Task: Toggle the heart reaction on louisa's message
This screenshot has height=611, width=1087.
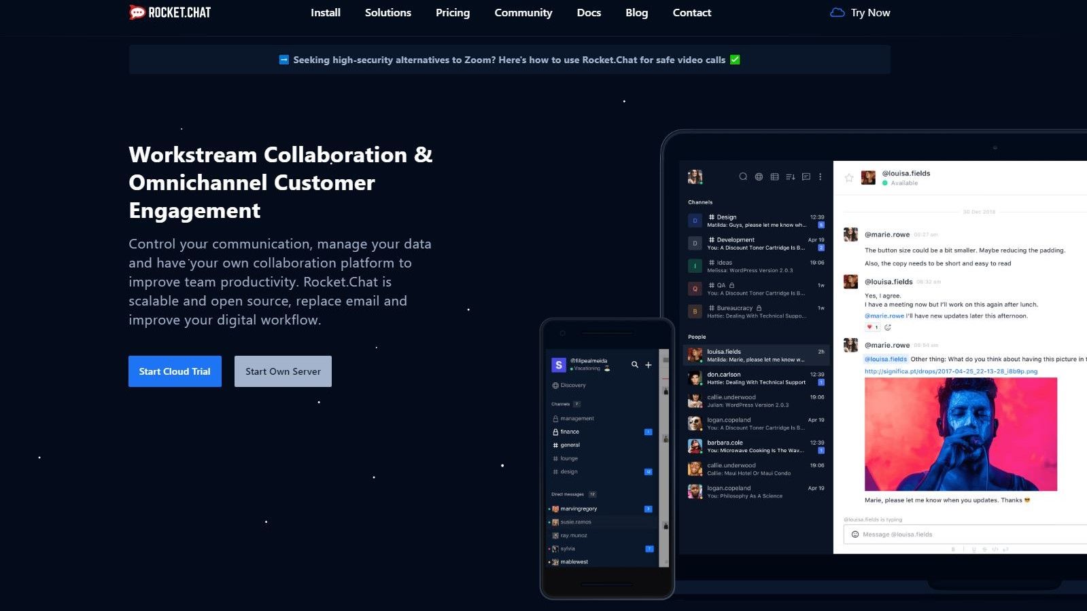Action: [x=872, y=327]
